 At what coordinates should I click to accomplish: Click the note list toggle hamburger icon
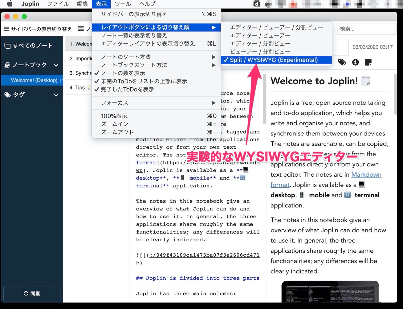(81, 29)
